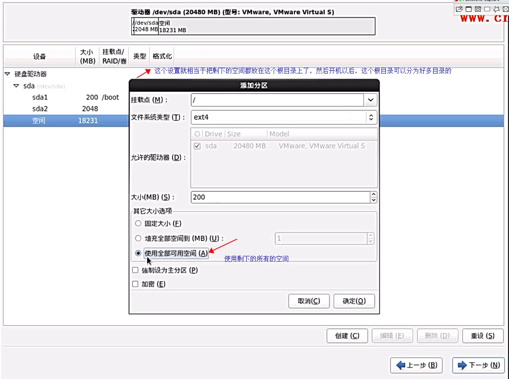The height and width of the screenshot is (379, 509).
Task: Select FastStone full screen capture icon
Action: pyautogui.click(x=505, y=9)
